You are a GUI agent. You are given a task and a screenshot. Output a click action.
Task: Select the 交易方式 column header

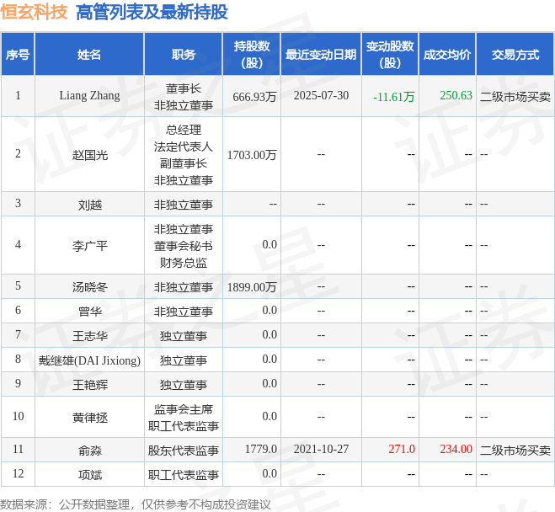(515, 55)
